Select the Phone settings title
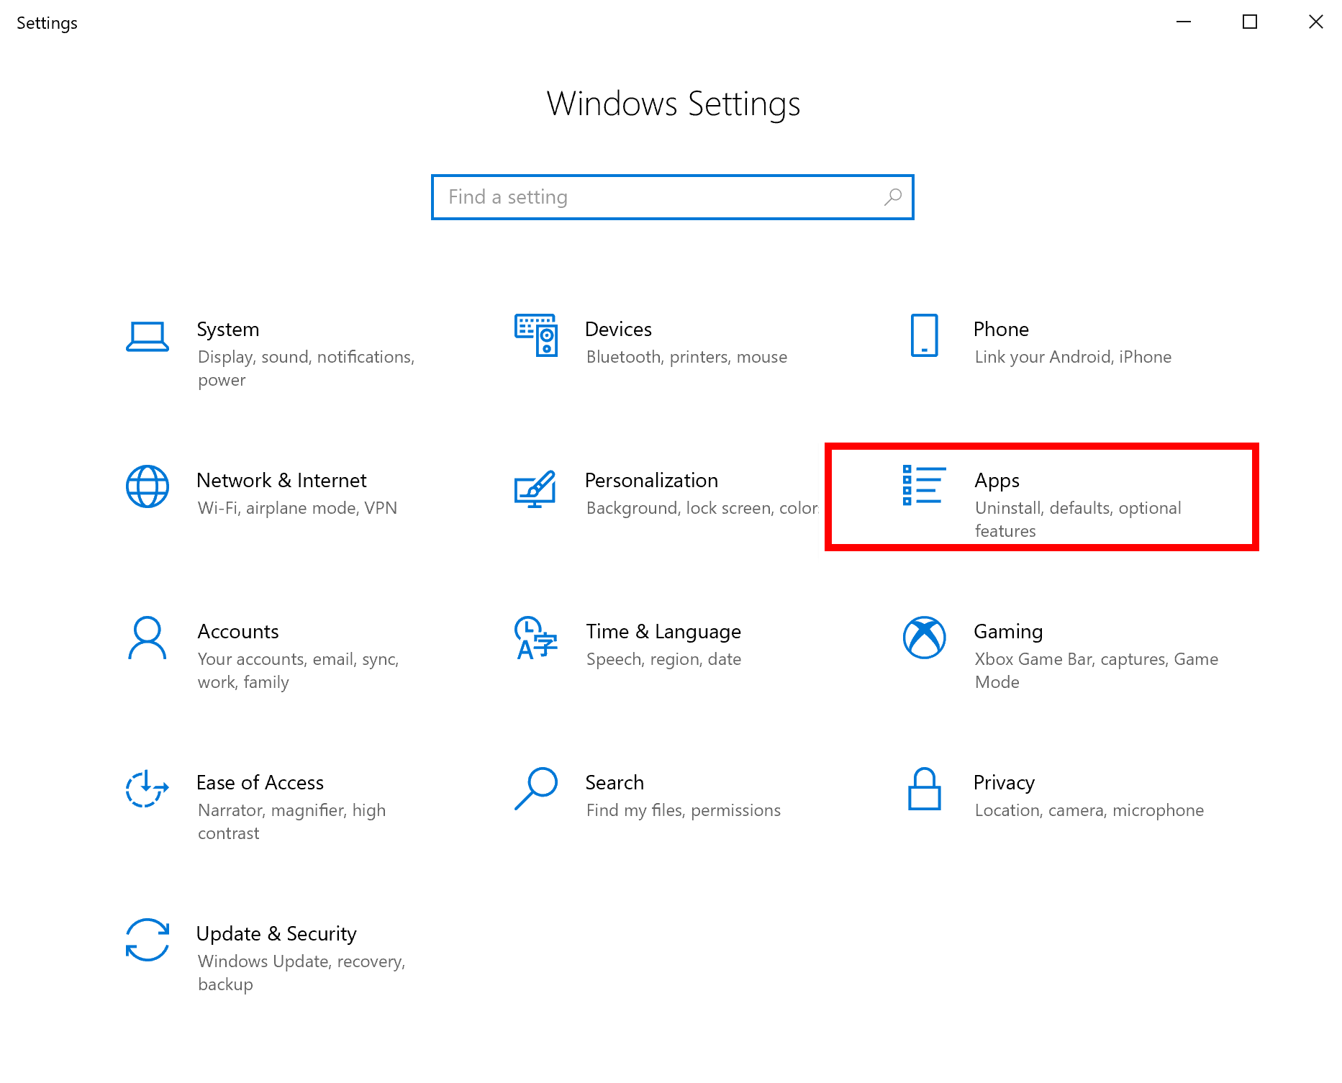Viewport: 1342px width, 1083px height. pyautogui.click(x=1002, y=330)
